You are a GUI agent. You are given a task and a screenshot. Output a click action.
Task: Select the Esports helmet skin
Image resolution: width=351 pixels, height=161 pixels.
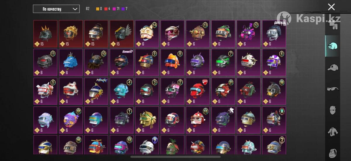coord(122,62)
